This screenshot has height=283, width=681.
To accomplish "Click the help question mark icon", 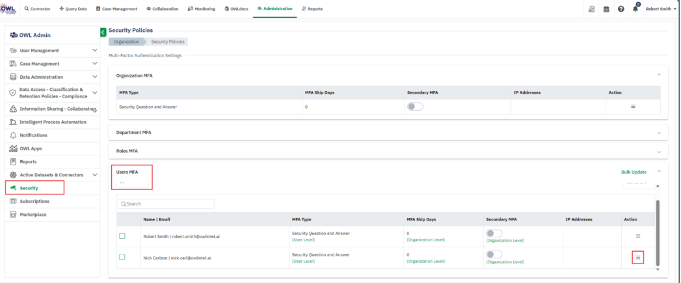I will [x=621, y=9].
